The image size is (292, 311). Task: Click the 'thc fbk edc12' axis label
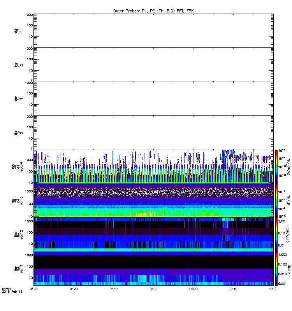point(18,235)
